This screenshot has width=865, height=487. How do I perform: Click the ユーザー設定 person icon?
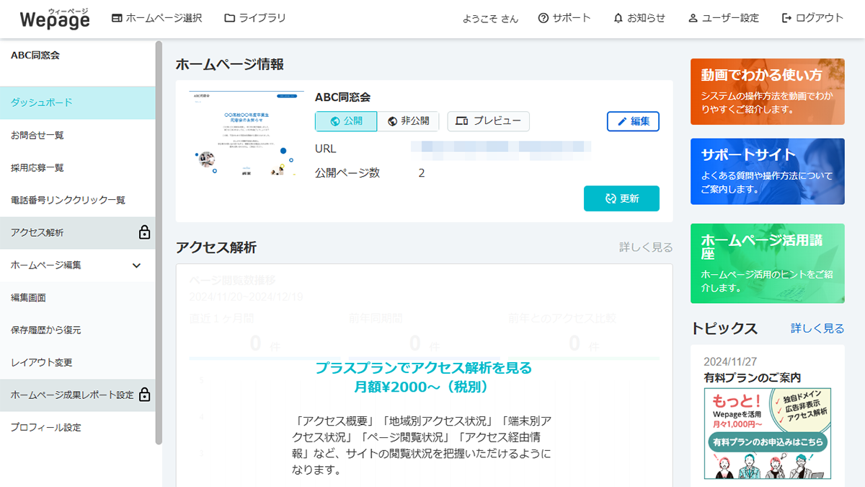pyautogui.click(x=693, y=18)
